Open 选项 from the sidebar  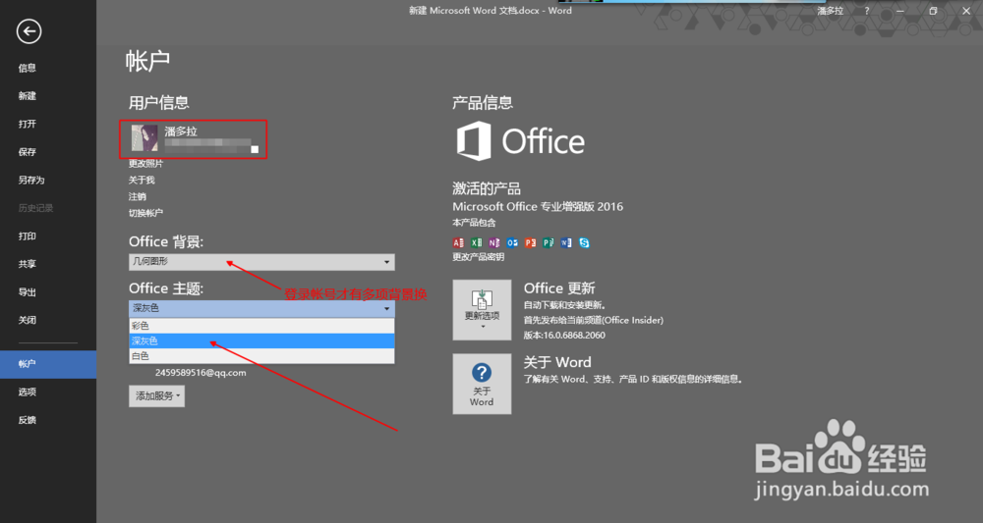coord(27,392)
